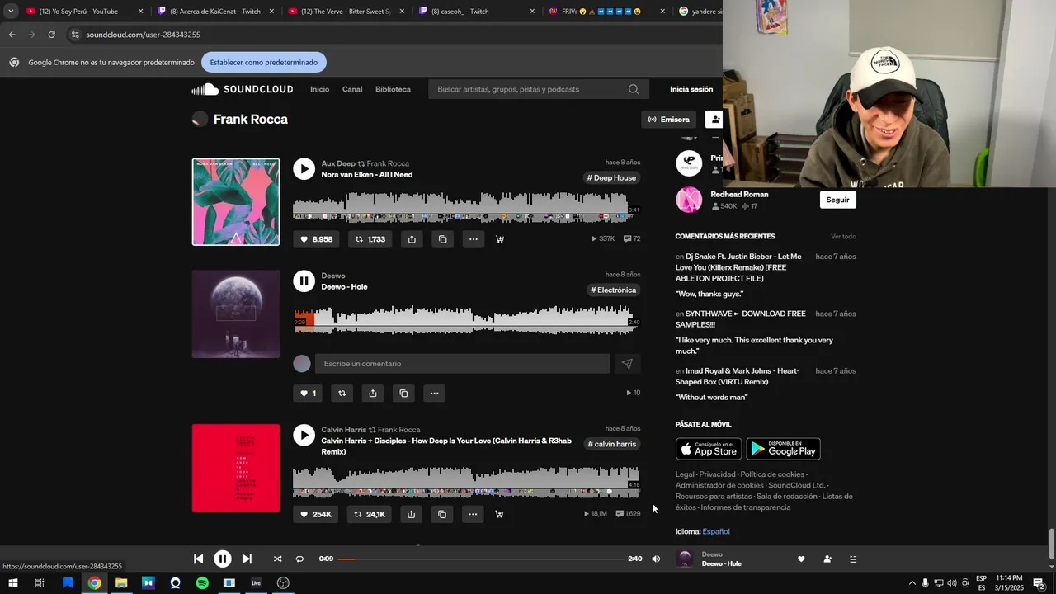
Task: Play the Calvin Harris How Deep Is Your Love remix
Action: [x=304, y=435]
